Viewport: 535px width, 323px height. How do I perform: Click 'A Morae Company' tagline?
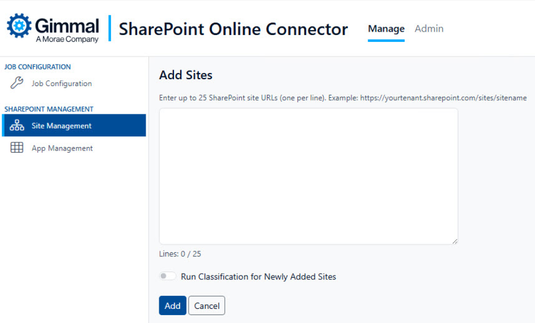(67, 39)
